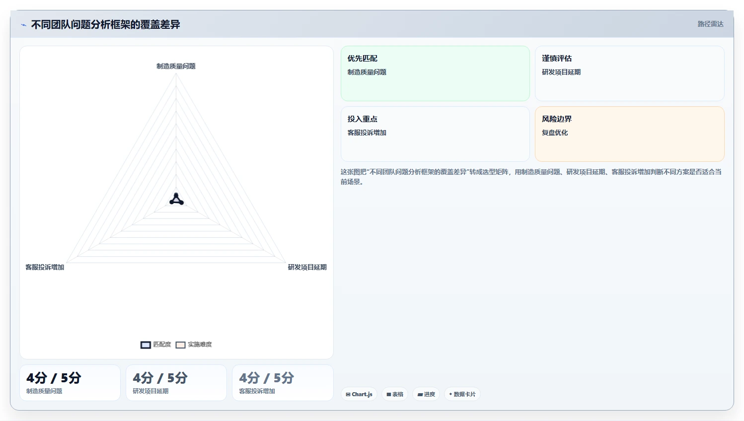Select the 数据卡片 tag
Viewport: 744px width, 421px height.
[462, 394]
